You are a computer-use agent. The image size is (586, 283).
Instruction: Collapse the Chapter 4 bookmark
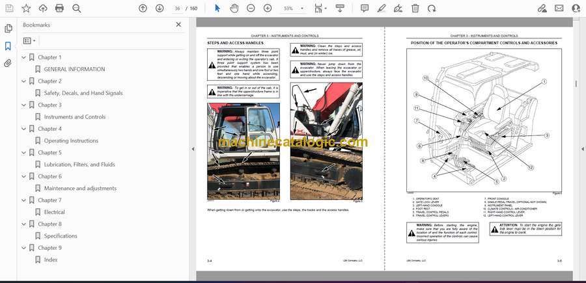pos(24,129)
